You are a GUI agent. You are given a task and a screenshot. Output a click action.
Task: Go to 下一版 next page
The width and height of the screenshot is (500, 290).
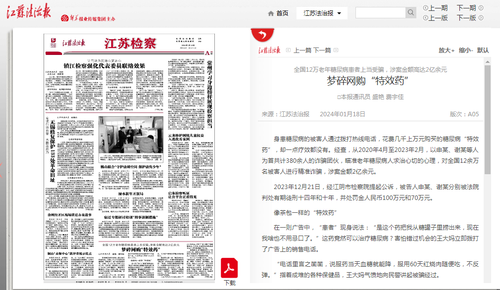(466, 18)
